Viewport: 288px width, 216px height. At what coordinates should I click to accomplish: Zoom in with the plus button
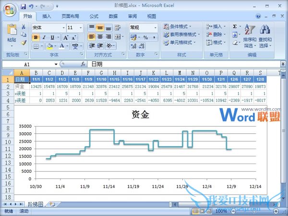276,211
